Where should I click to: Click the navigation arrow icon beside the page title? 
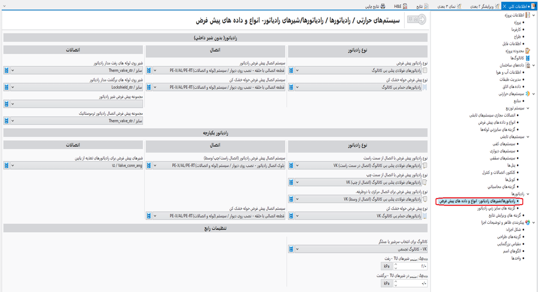tap(417, 20)
